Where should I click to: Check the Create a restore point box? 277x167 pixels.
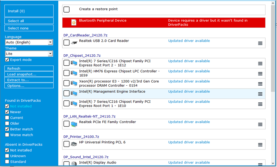pyautogui.click(x=66, y=9)
